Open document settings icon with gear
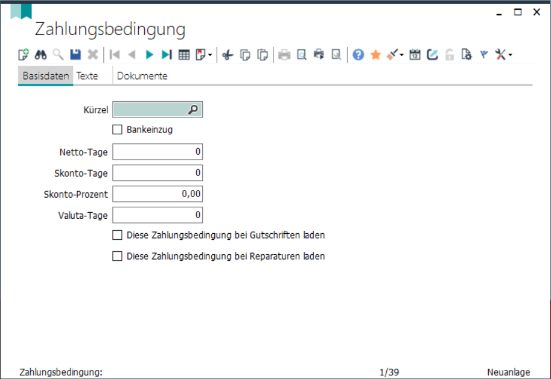551x379 pixels. [x=467, y=55]
